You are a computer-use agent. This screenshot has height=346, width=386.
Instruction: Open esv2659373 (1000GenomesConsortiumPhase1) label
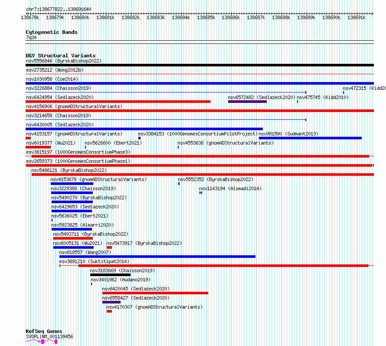(78, 161)
